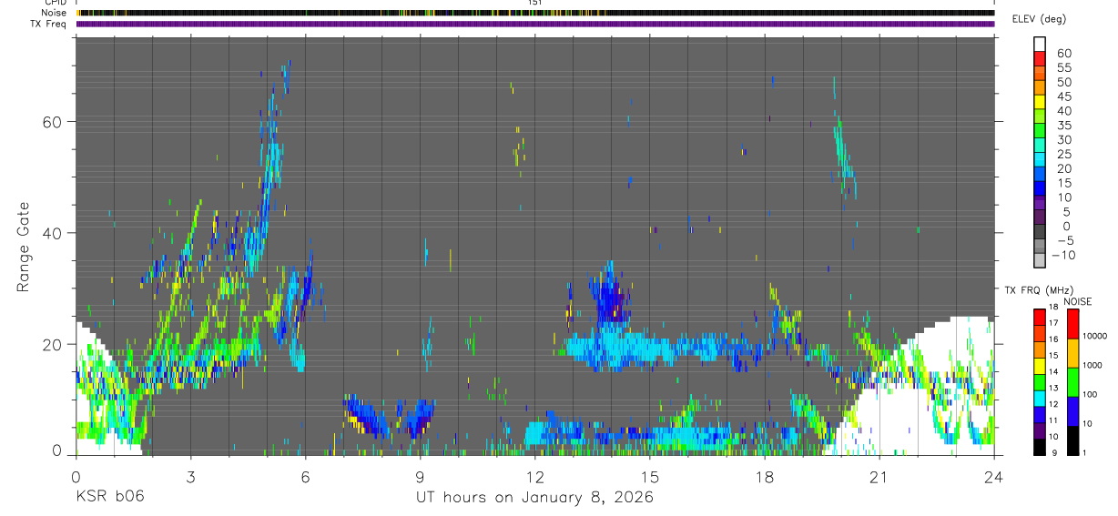Click the UT hour tick label "3"

tap(190, 477)
